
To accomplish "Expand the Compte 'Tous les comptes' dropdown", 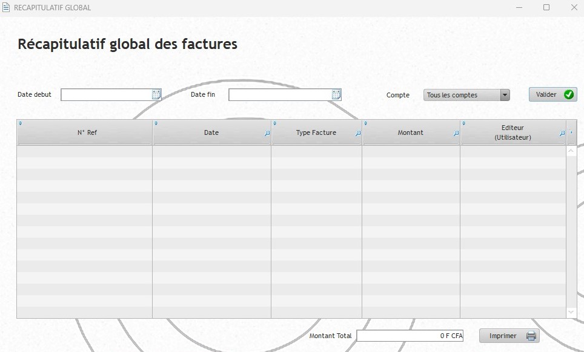I will 505,95.
